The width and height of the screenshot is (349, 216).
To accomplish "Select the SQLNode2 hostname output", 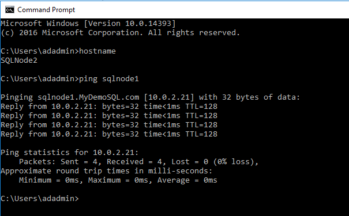I will [19, 60].
